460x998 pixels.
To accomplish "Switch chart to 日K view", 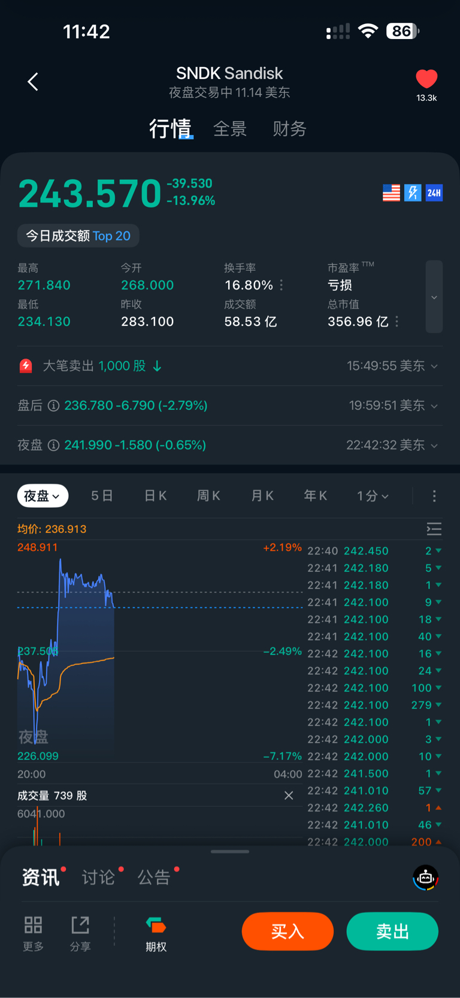I will click(156, 496).
